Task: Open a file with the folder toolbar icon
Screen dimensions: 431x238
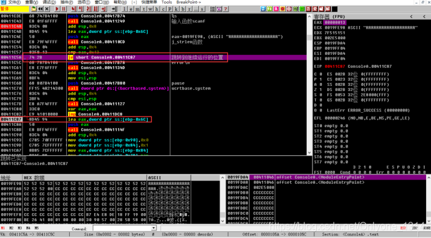Action: 34,9
